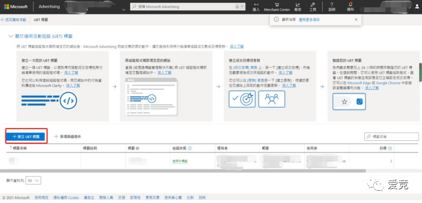Open the 報表 reports chart icon

coord(298,4)
